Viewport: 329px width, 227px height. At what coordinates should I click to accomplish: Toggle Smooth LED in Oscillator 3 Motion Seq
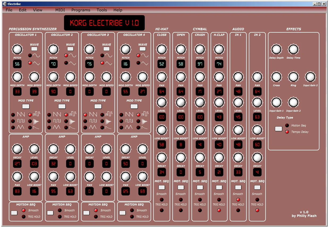pyautogui.click(x=96, y=210)
